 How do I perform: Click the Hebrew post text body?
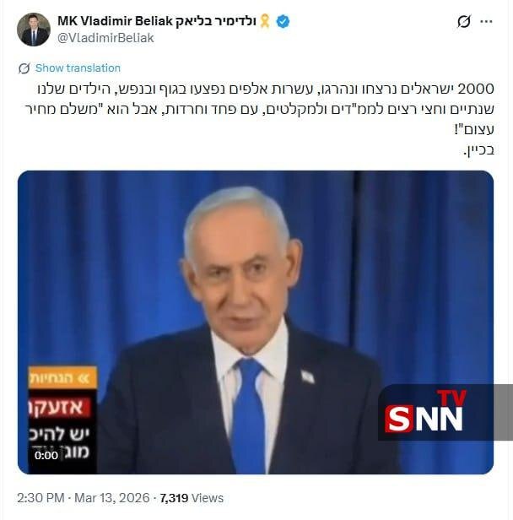pos(260,119)
